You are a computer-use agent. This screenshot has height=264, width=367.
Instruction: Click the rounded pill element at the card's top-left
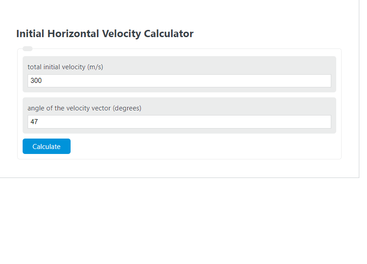point(28,48)
